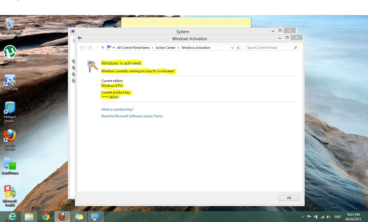Screen dimensions: 368x222
Task: Switch to Control Panel taskbar button
Action: [x=96, y=217]
